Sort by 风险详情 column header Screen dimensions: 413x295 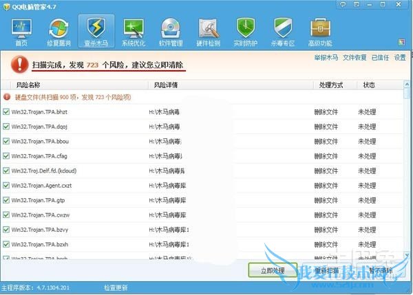pos(166,85)
